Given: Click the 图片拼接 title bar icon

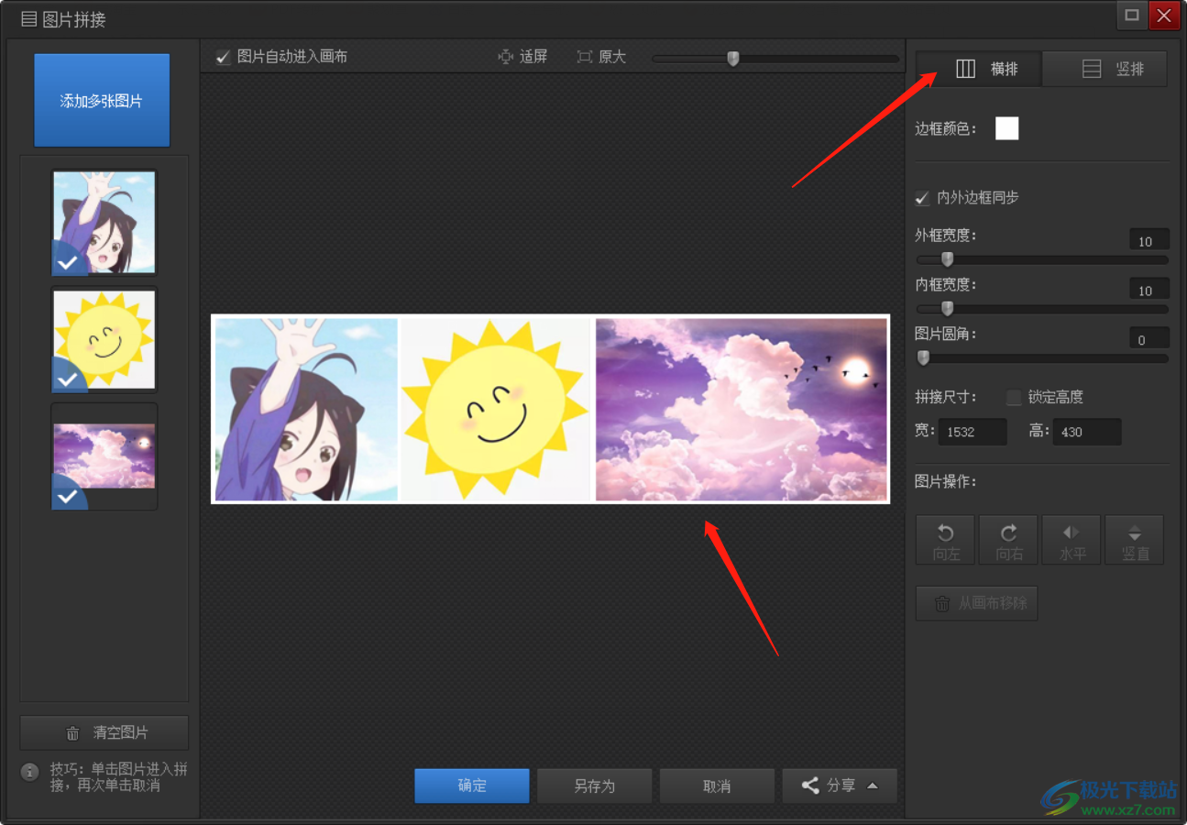Looking at the screenshot, I should point(28,18).
